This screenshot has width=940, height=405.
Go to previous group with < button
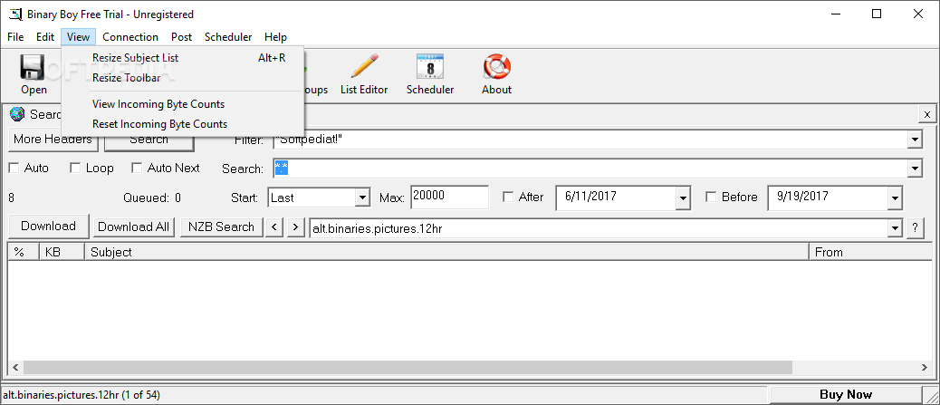pos(274,227)
